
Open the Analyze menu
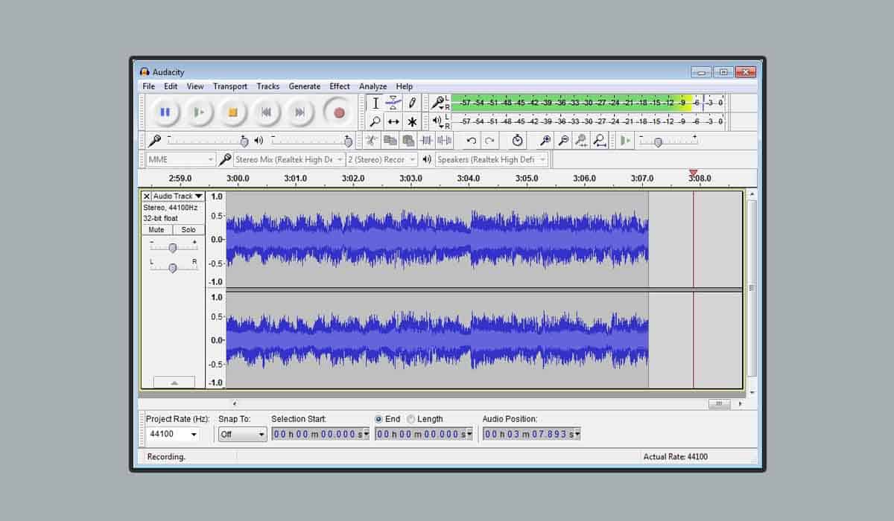click(372, 86)
